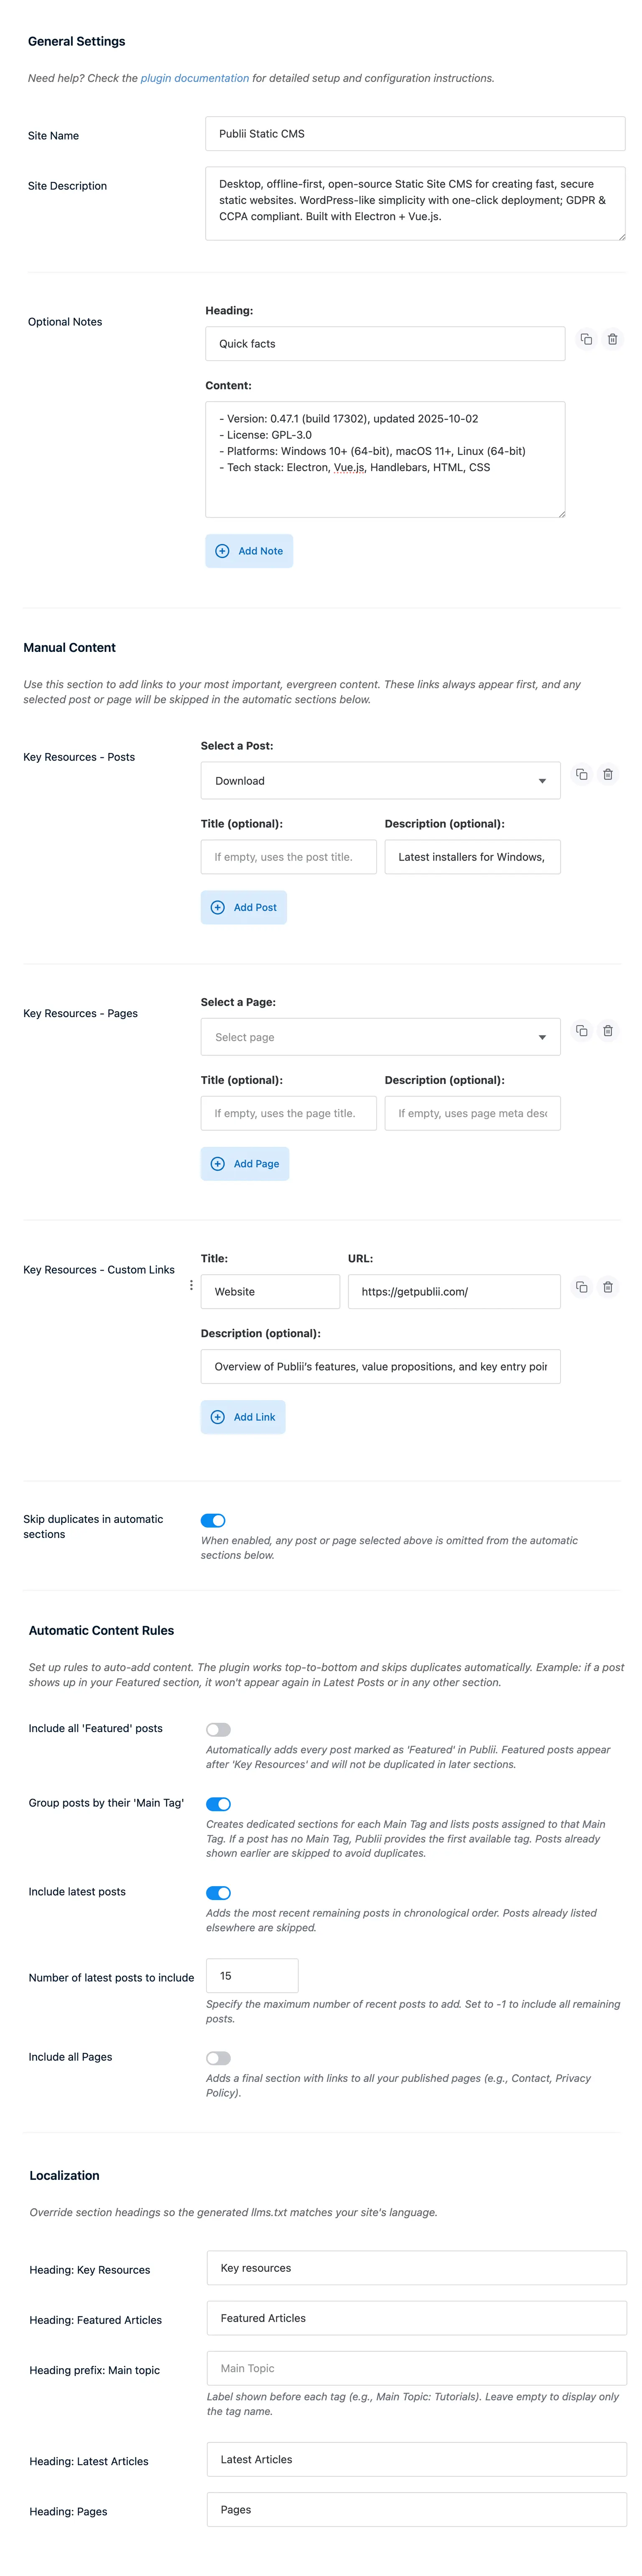Open the Select page dropdown

point(380,1037)
